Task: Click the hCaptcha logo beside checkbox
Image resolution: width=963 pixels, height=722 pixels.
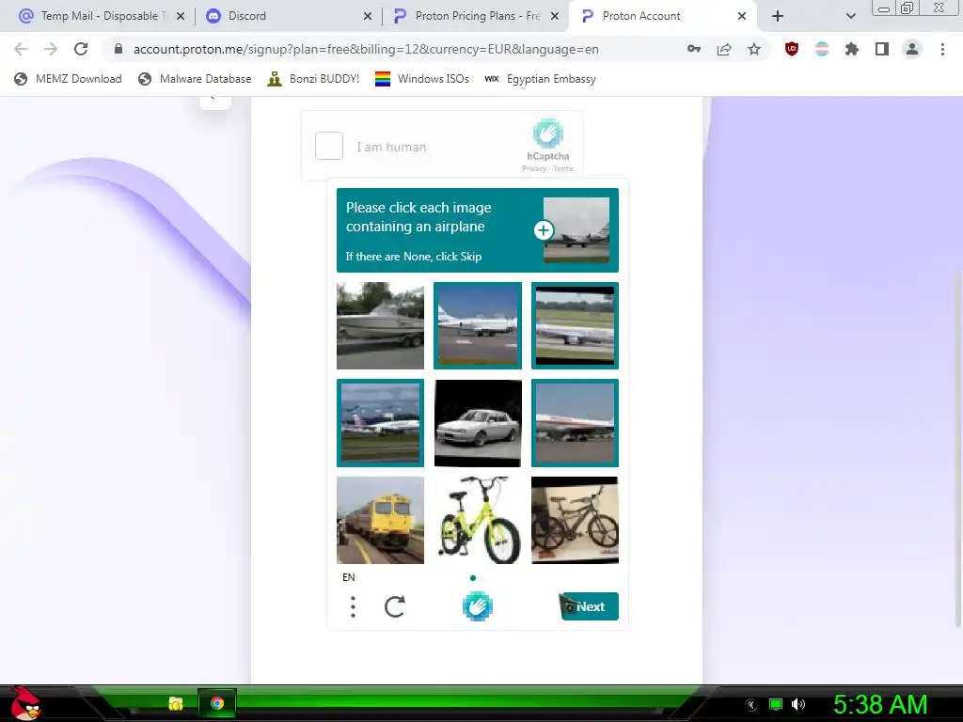Action: coord(548,133)
